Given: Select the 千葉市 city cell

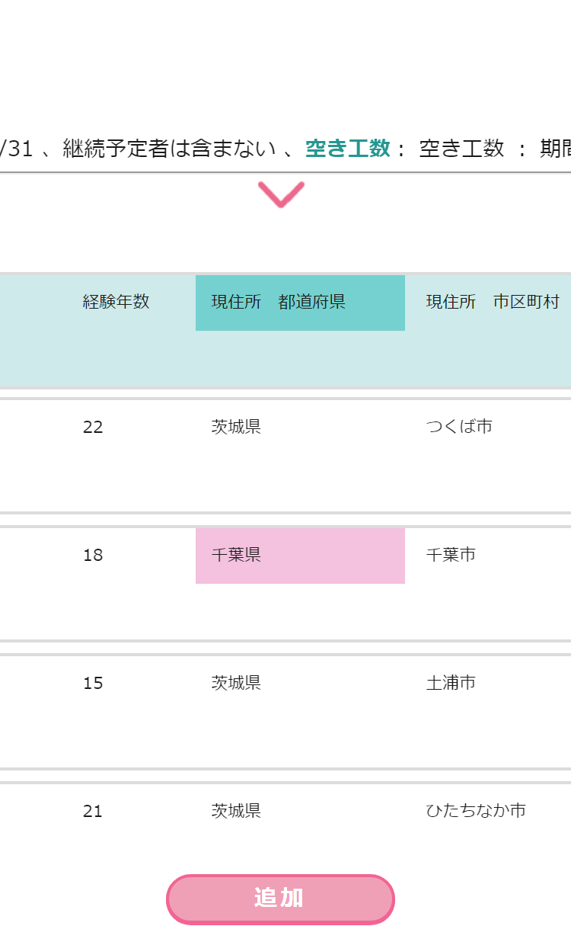Looking at the screenshot, I should (451, 555).
